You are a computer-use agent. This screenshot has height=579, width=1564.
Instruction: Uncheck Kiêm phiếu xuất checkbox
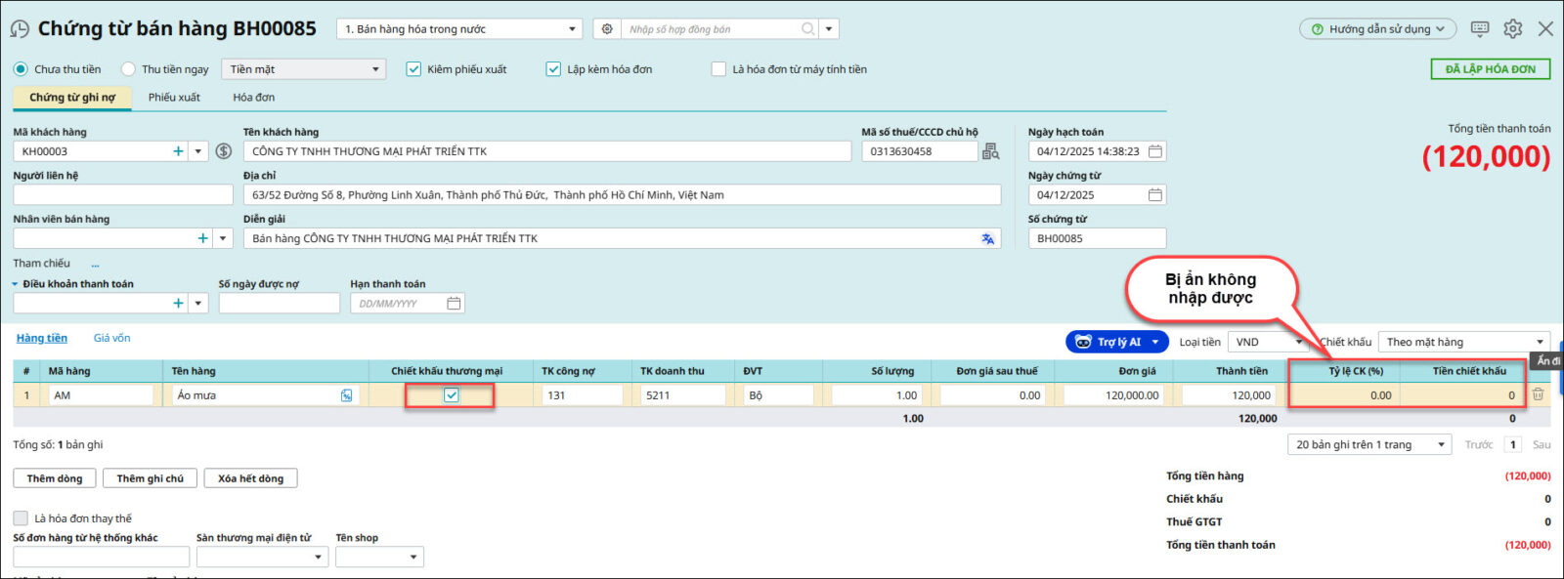click(413, 69)
